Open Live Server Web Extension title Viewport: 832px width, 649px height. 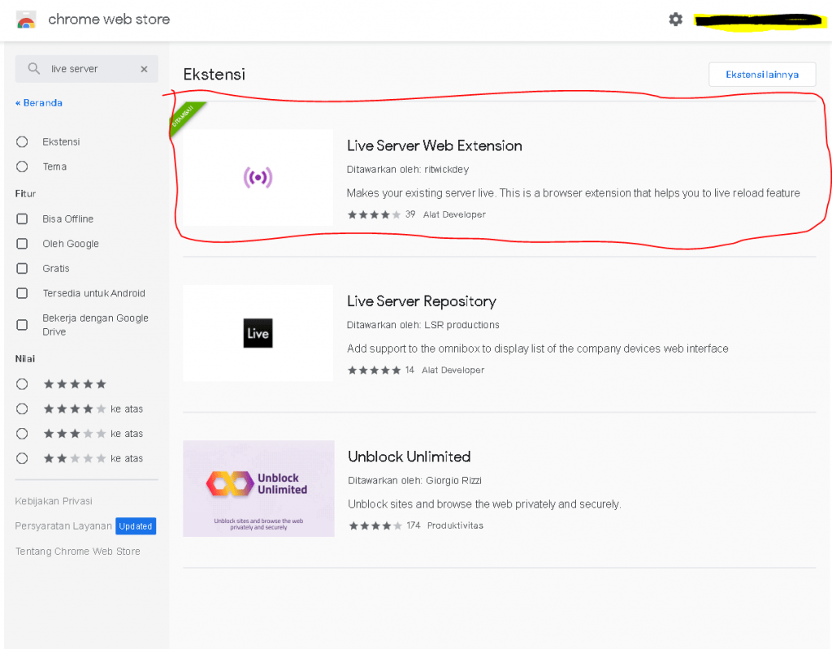[x=434, y=146]
